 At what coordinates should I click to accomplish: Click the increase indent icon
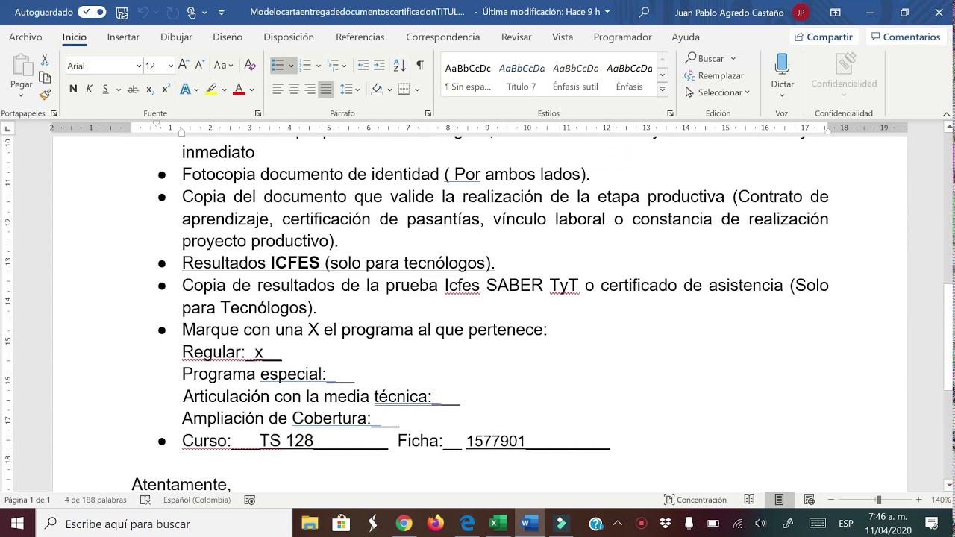click(x=380, y=66)
